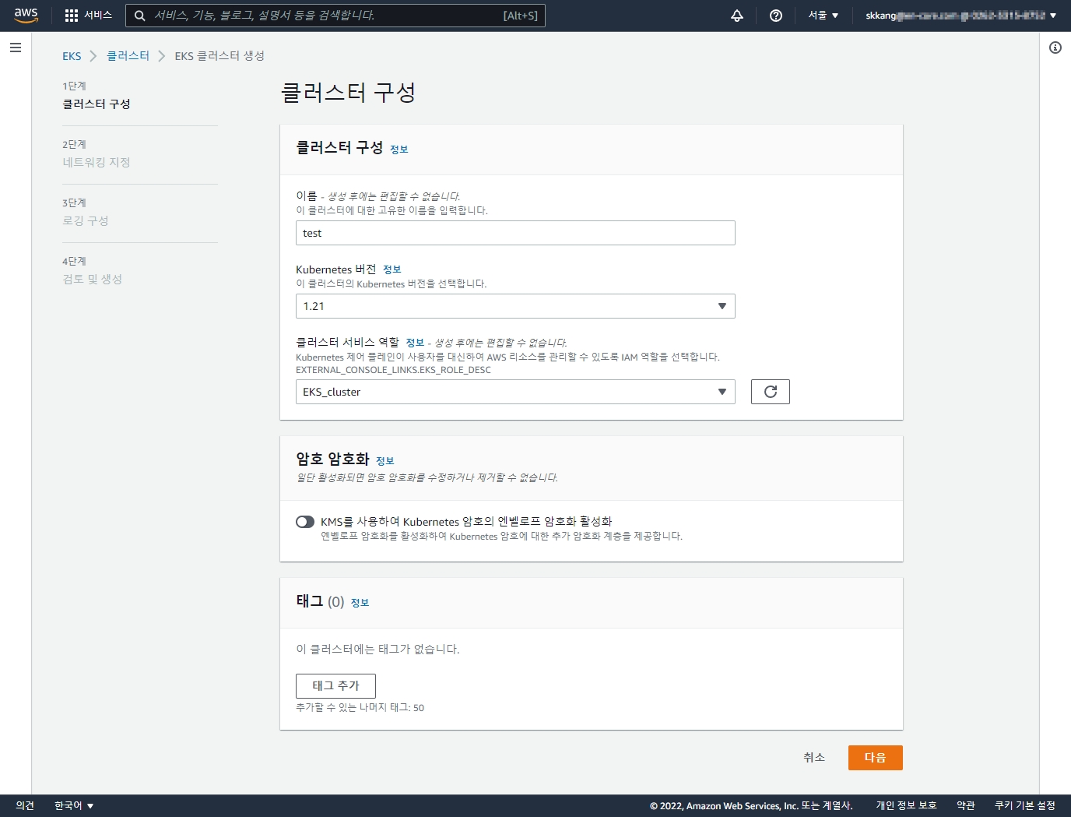
Task: Open 정보 link beside Kubernetes 버전
Action: 392,269
